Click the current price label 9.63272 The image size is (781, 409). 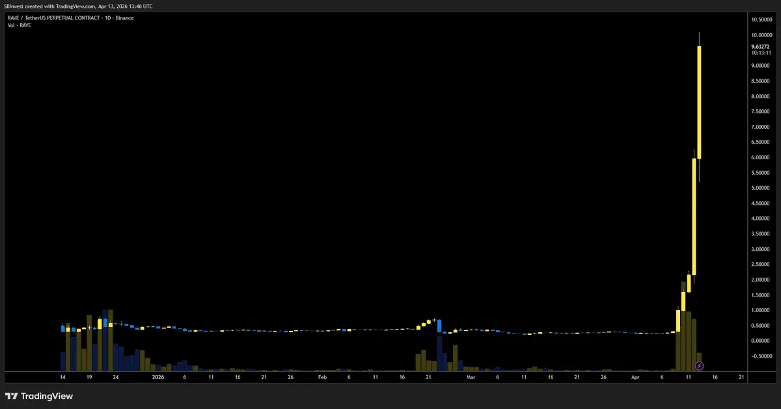click(761, 47)
